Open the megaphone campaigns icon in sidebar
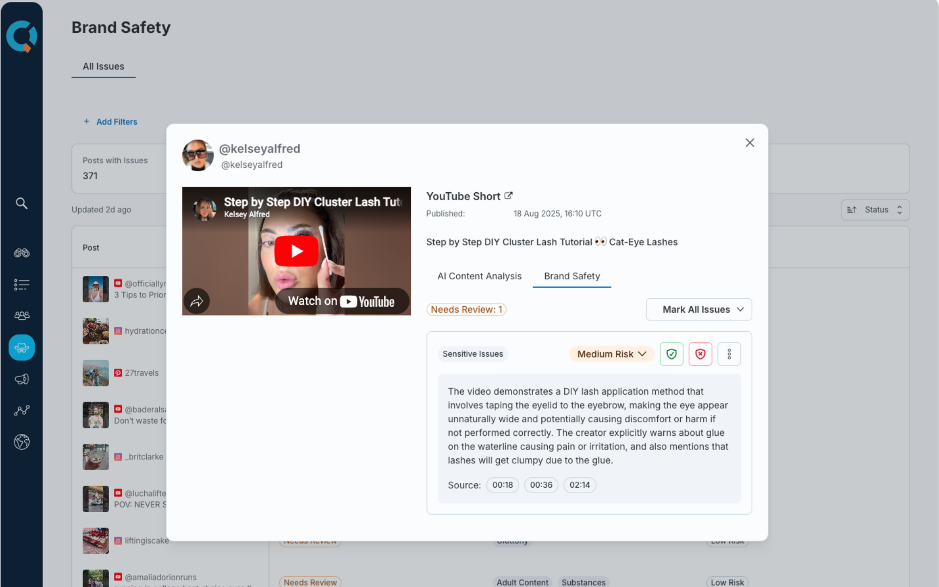The height and width of the screenshot is (587, 939). [22, 379]
